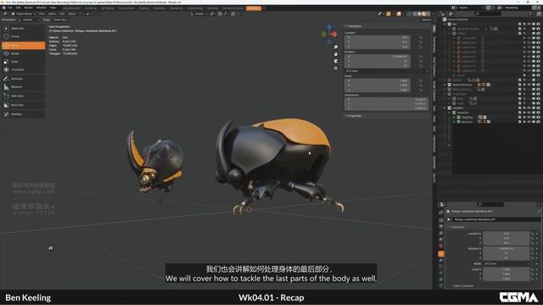Switch to the Sculpting workspace tab
Image resolution: width=543 pixels, height=305 pixels.
tap(91, 8)
